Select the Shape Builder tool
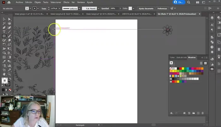 click(x=4, y=53)
